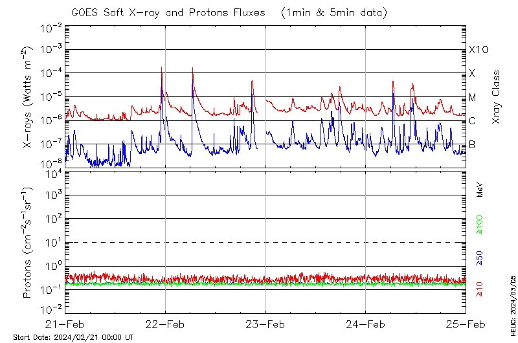Screen dimensions: 518x343
Task: Click the 'X-rays (Watts m⁻²)' y-axis label
Action: (x=27, y=97)
